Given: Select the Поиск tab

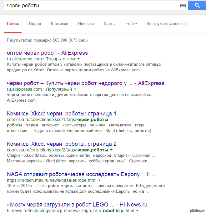Looking at the screenshot, I should tap(13, 24).
